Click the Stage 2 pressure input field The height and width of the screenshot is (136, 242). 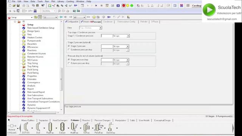point(107,46)
